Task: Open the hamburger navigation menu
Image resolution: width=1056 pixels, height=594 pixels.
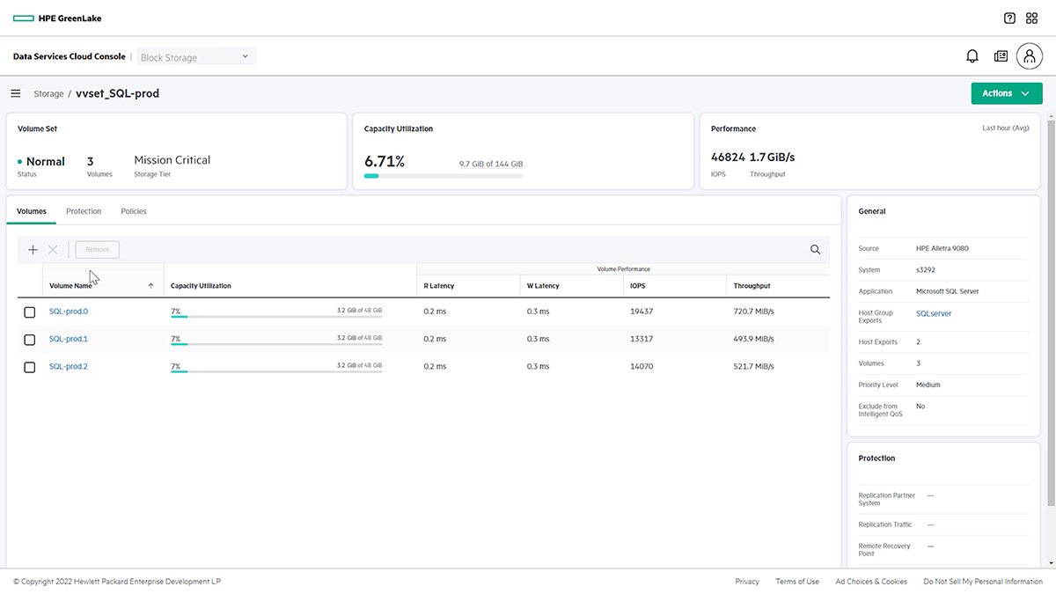Action: click(15, 93)
